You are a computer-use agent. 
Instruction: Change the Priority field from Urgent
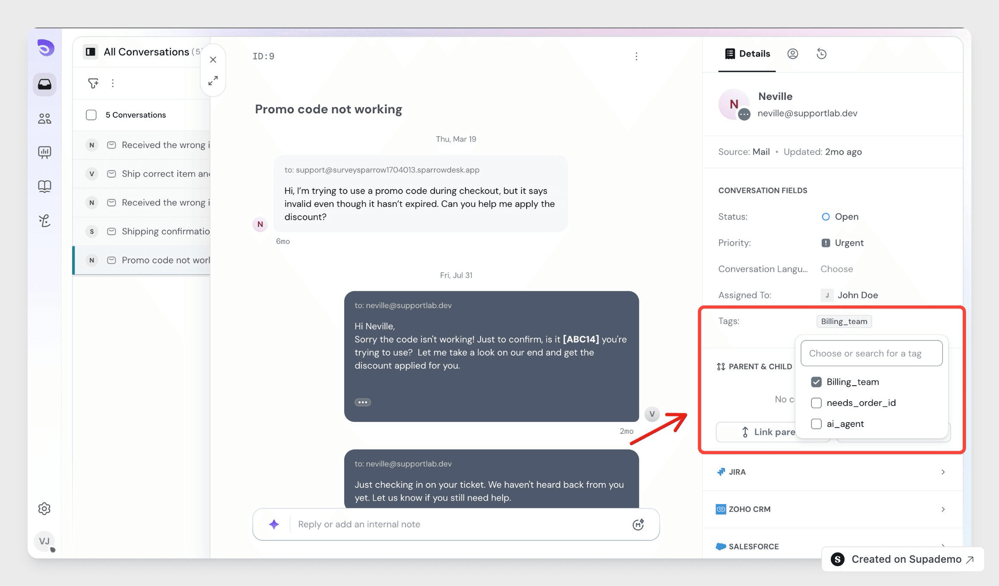[842, 243]
